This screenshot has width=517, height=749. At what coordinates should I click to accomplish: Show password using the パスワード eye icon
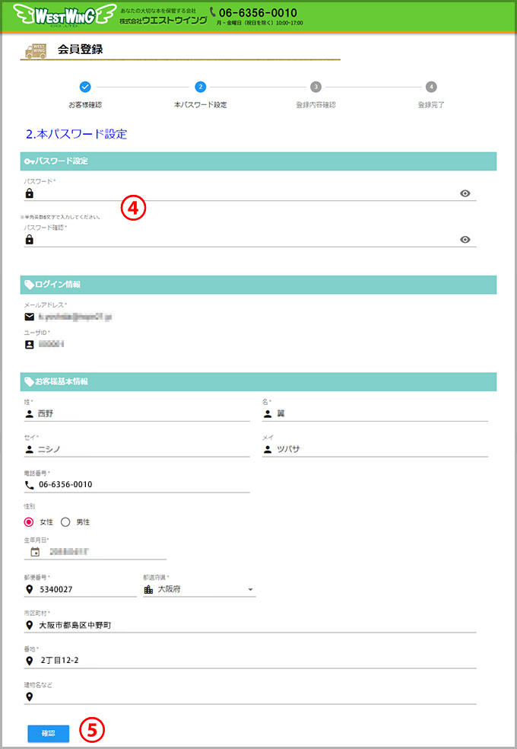click(465, 193)
